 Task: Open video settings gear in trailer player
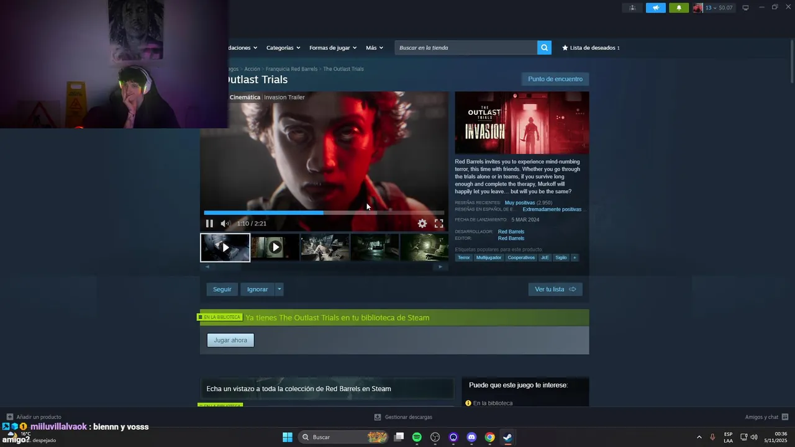click(422, 223)
